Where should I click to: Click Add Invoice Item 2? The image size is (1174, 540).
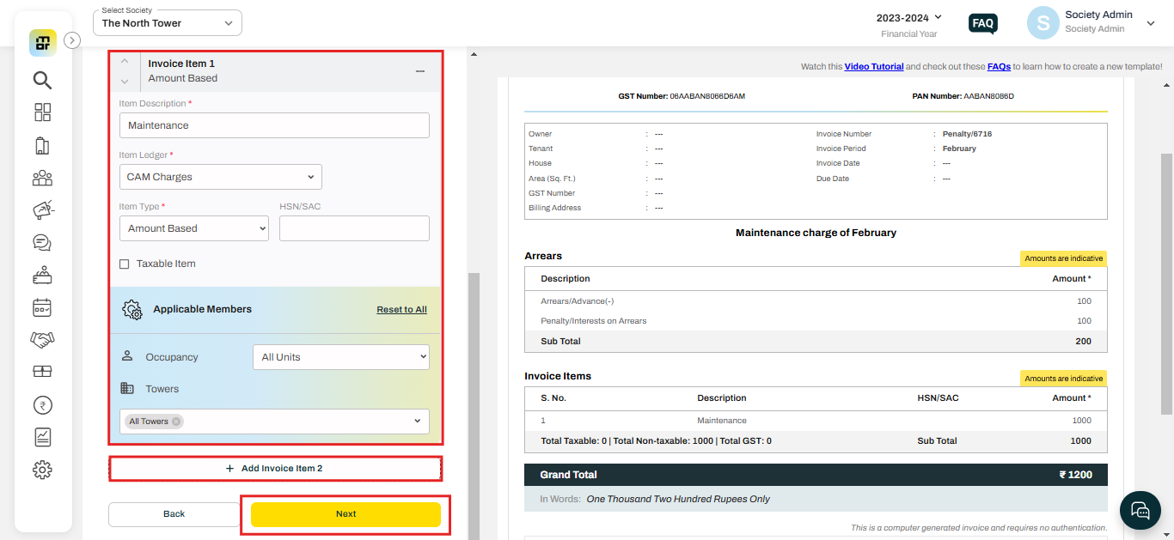point(275,468)
